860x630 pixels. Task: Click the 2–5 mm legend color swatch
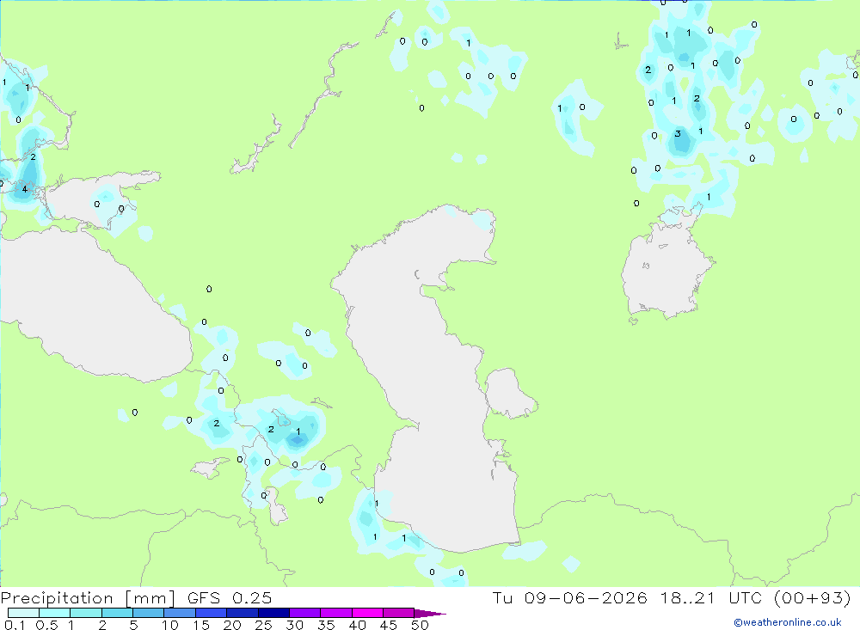tap(117, 613)
